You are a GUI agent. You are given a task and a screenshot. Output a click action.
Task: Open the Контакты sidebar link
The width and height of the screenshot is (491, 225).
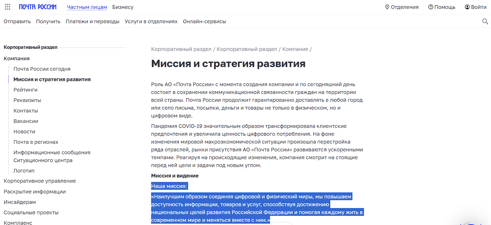26,111
